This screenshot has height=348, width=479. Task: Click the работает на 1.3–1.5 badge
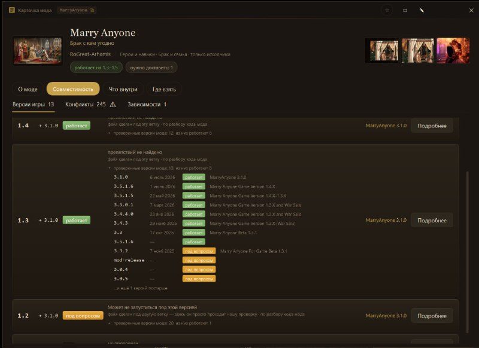pos(96,68)
